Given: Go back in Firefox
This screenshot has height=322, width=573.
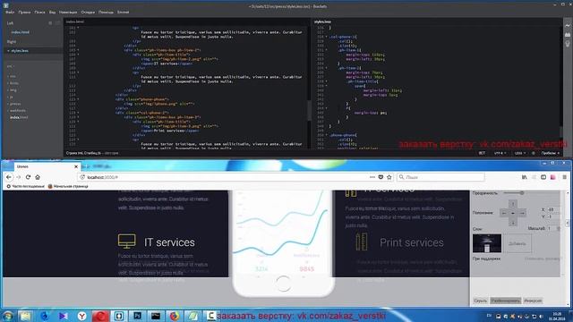Looking at the screenshot, I should [9, 177].
